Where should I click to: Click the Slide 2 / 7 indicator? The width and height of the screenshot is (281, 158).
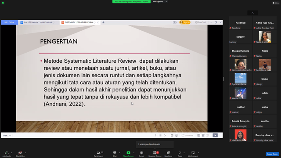point(7,136)
